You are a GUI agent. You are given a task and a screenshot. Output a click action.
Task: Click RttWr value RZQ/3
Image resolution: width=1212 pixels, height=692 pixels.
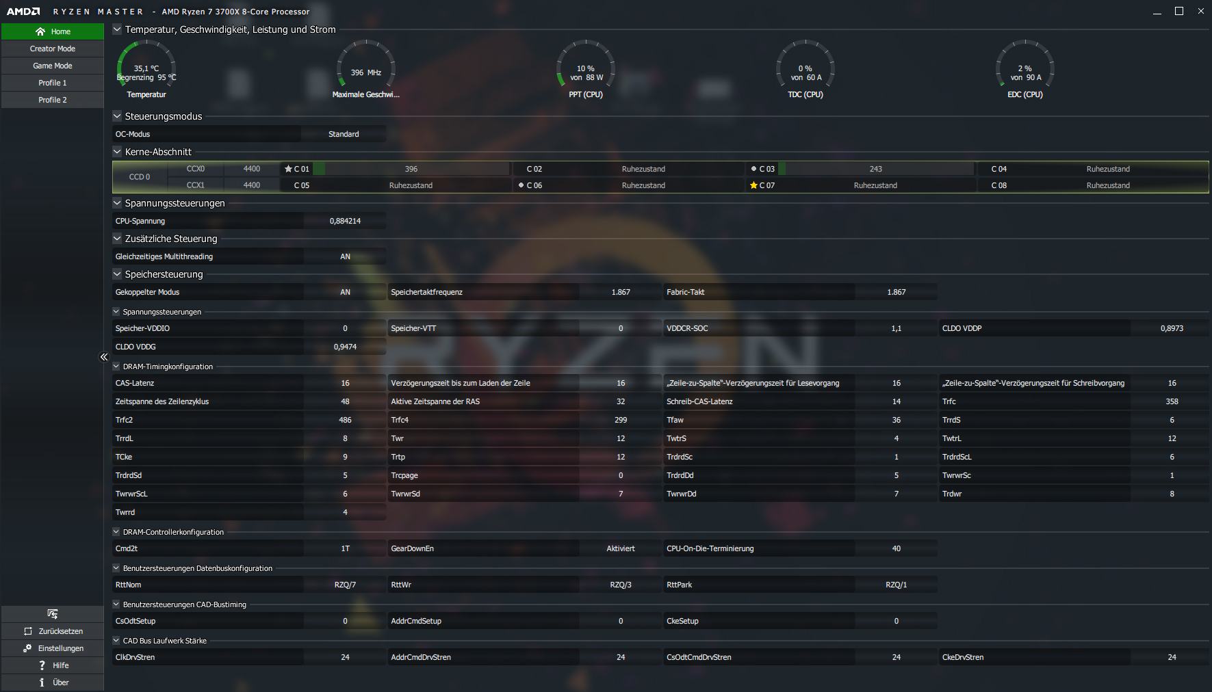click(621, 585)
